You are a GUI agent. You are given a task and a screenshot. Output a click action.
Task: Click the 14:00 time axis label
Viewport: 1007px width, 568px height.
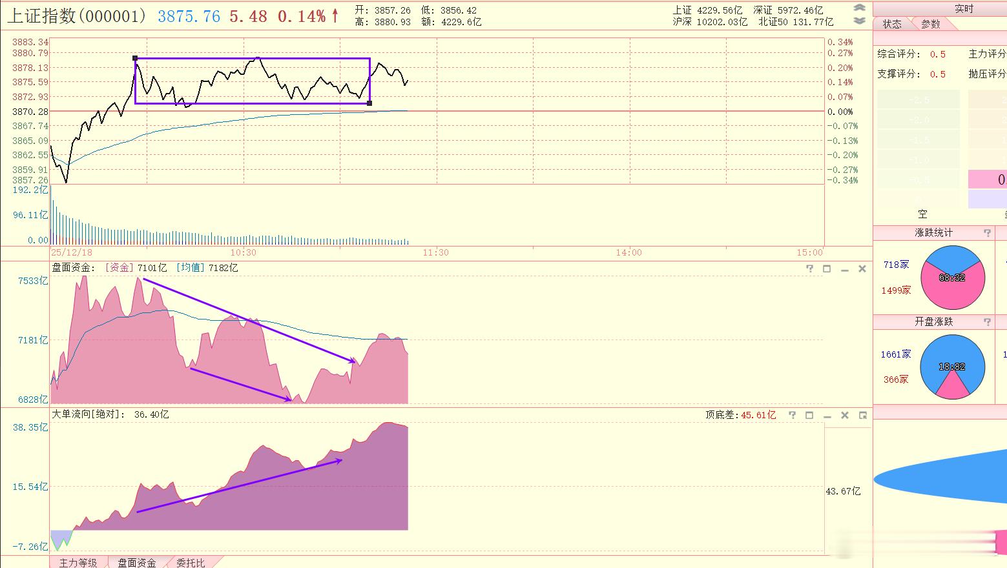pyautogui.click(x=628, y=252)
